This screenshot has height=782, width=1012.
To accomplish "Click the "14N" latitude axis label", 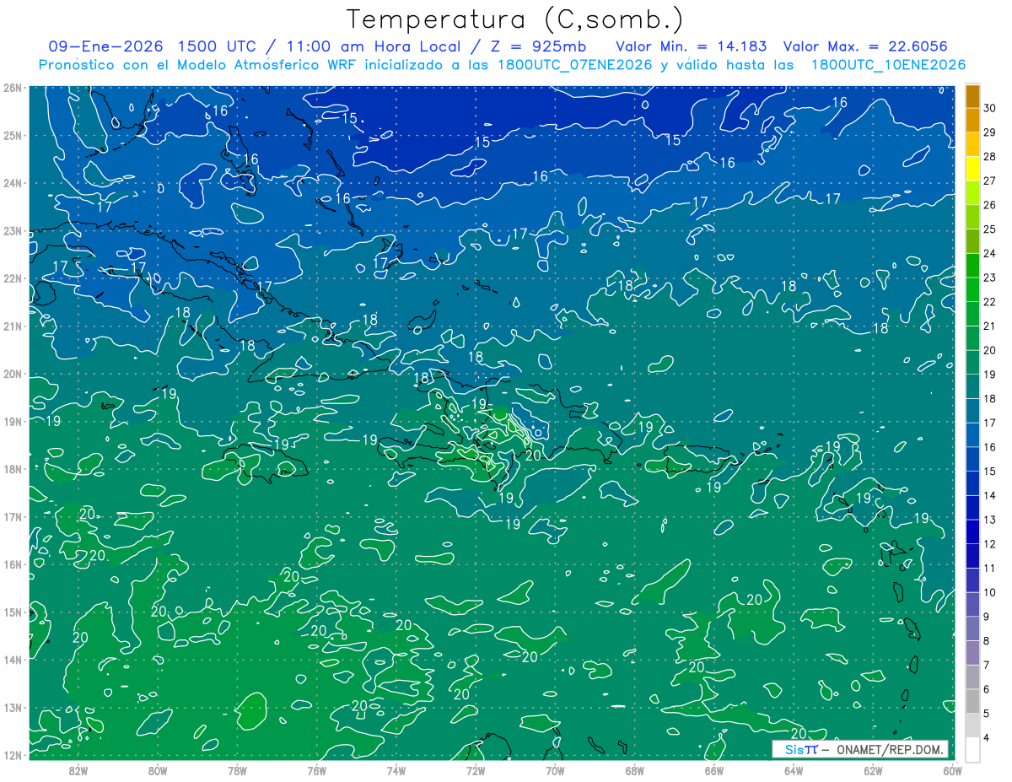I will click(x=12, y=659).
